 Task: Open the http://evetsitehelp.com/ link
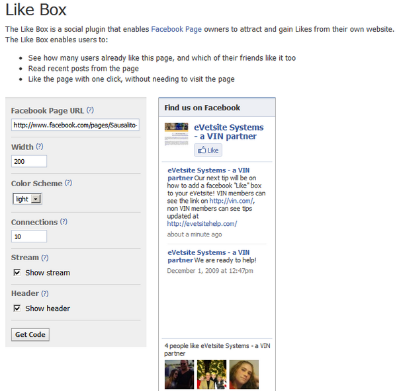(x=202, y=224)
